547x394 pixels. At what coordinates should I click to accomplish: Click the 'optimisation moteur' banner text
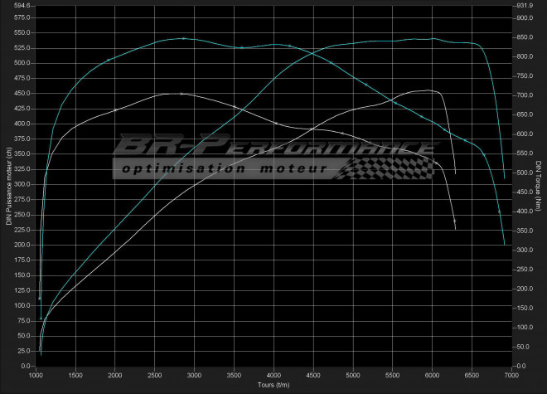(222, 168)
